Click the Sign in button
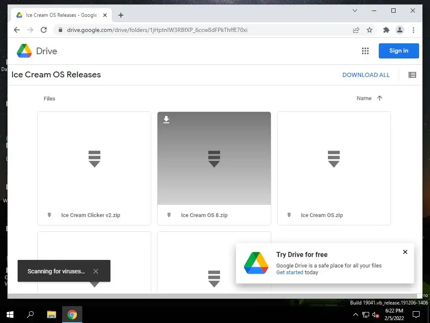This screenshot has height=323, width=430. 399,51
